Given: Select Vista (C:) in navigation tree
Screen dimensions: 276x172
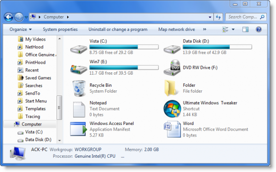Looking at the screenshot, I should click(30, 132).
